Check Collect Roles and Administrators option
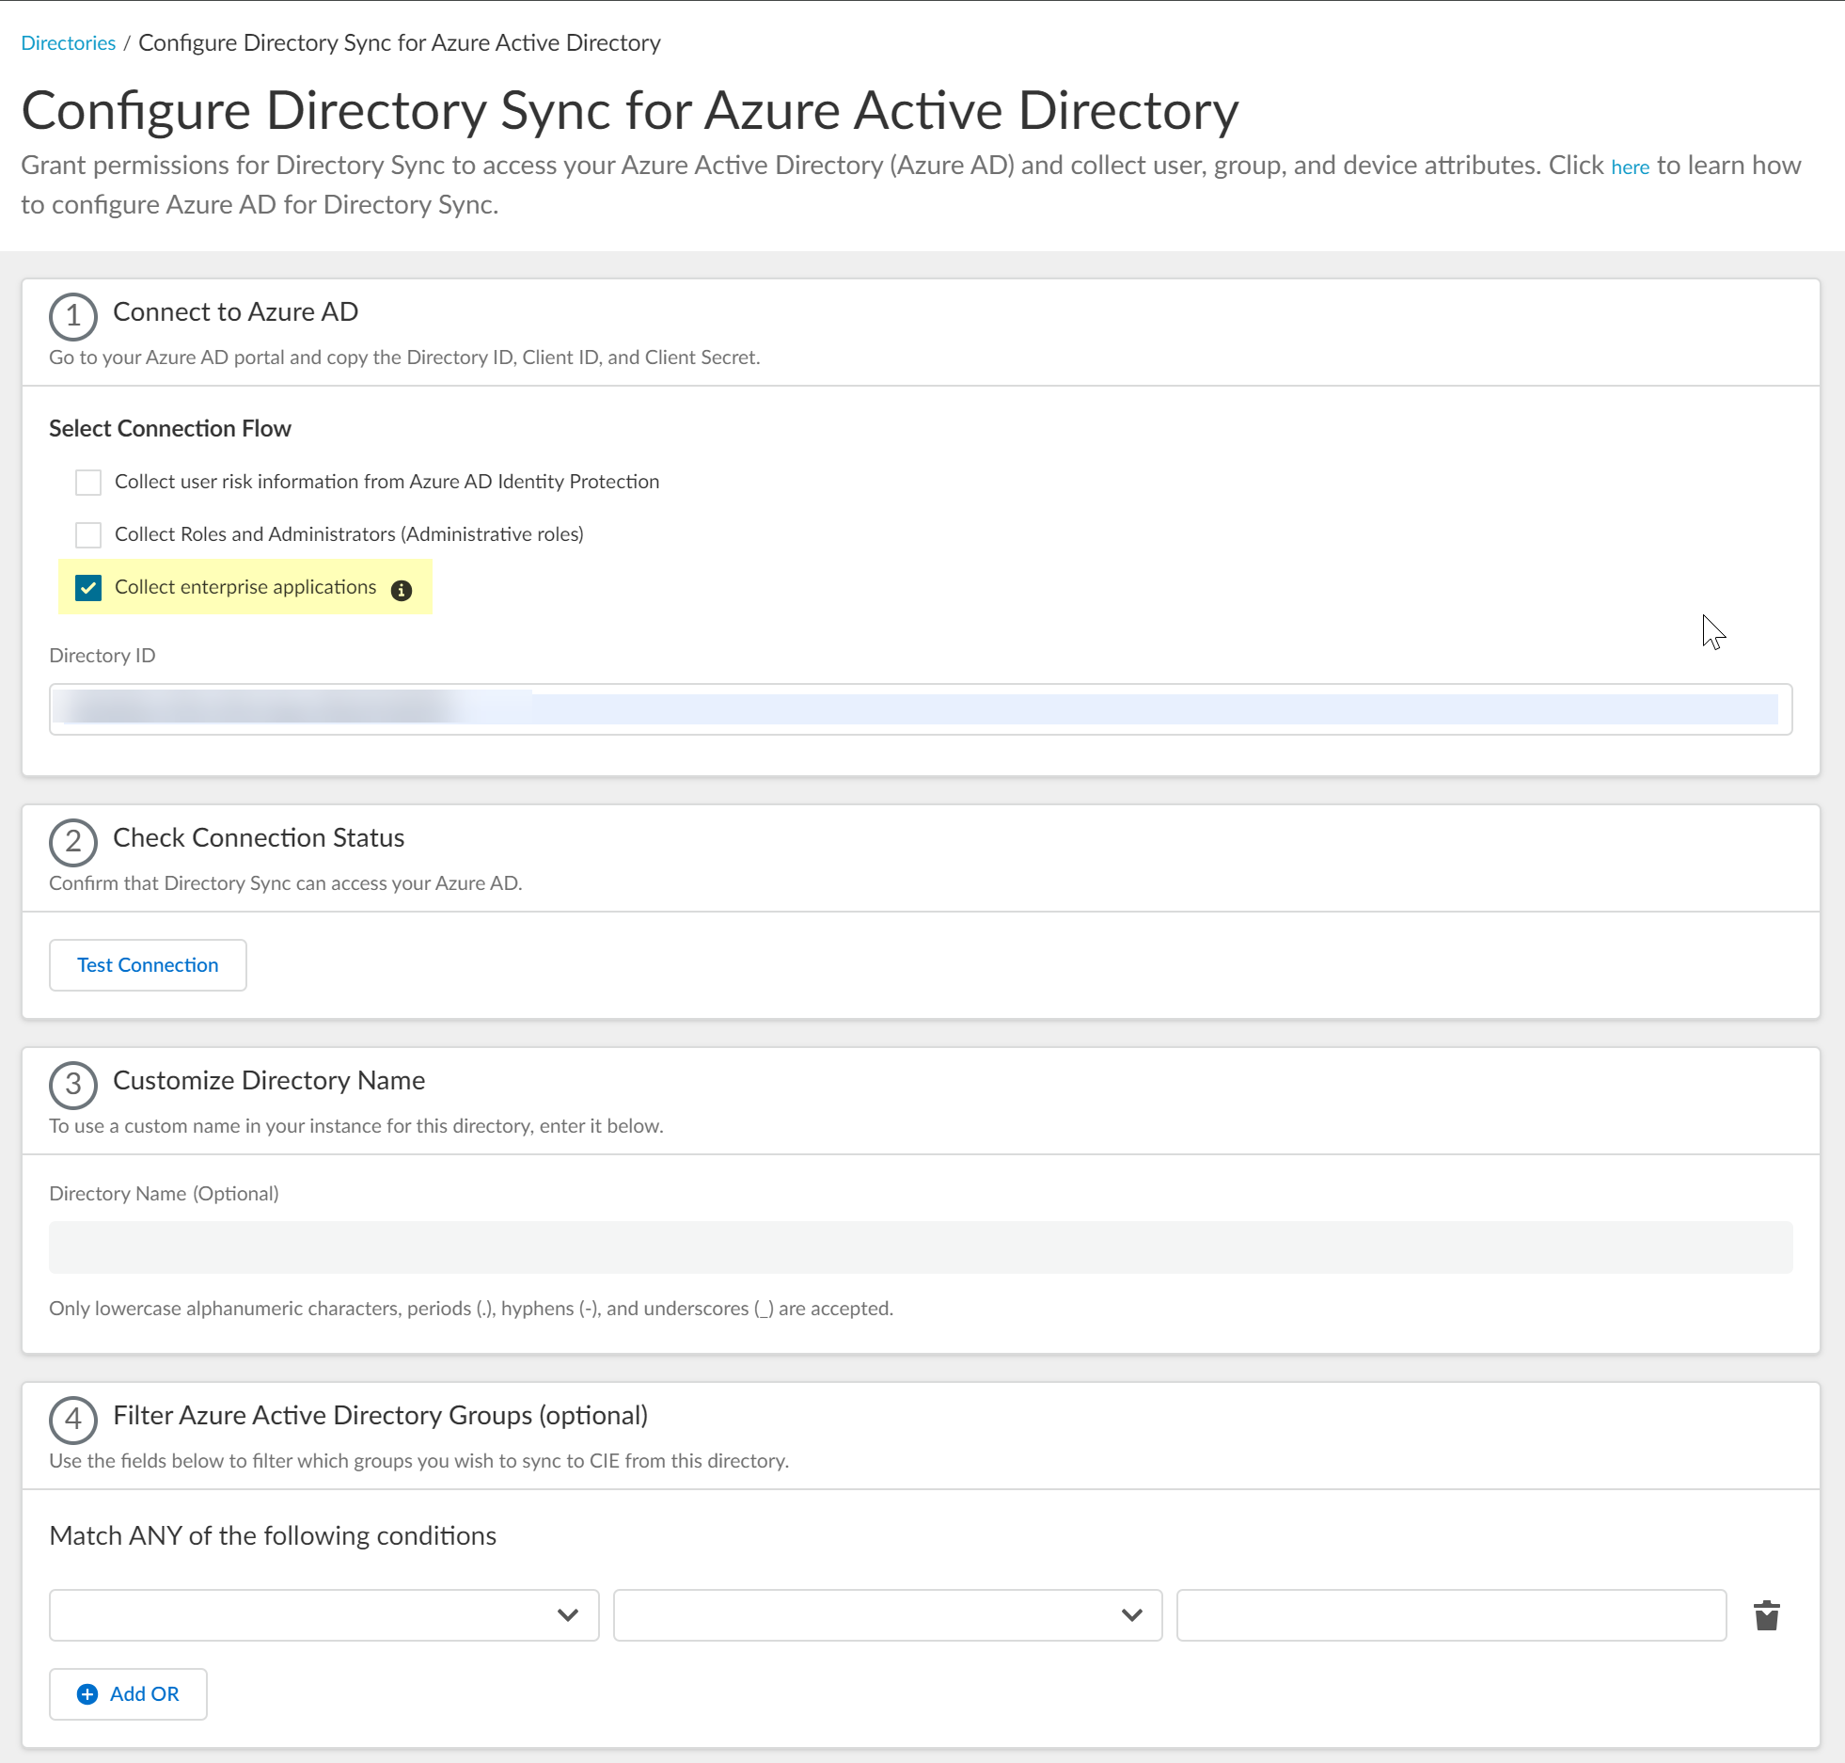Screen dimensions: 1845x1763 (88, 535)
